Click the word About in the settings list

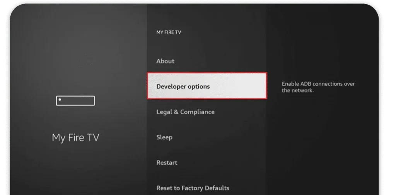165,61
